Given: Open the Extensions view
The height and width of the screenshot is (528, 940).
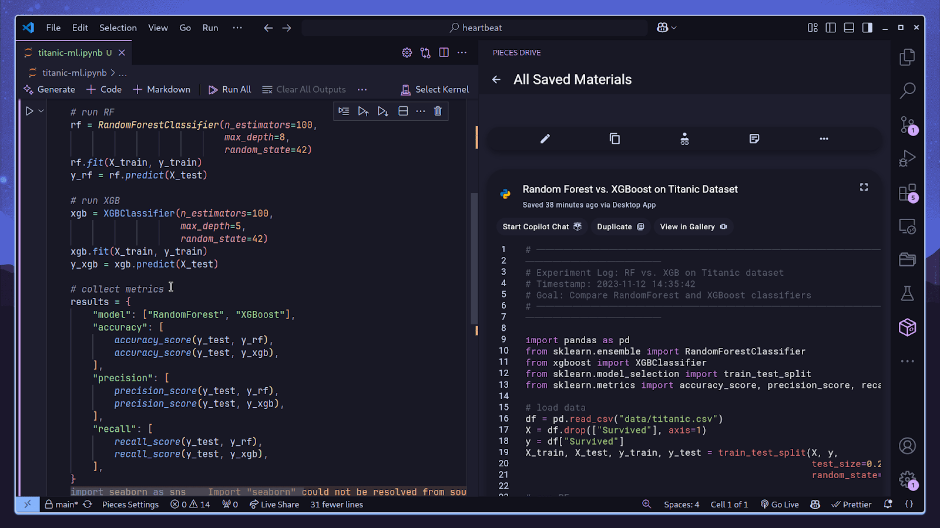Looking at the screenshot, I should 907,193.
